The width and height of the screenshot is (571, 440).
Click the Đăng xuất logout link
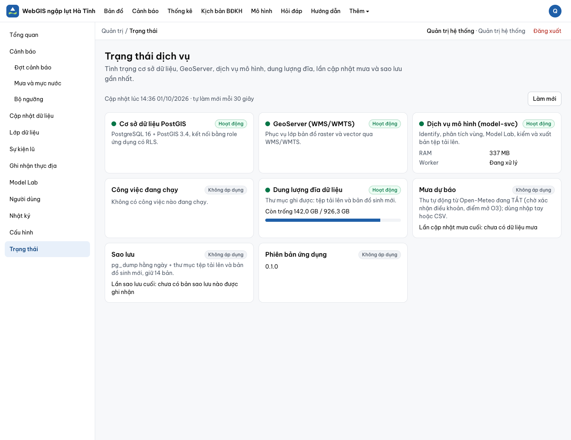point(547,31)
